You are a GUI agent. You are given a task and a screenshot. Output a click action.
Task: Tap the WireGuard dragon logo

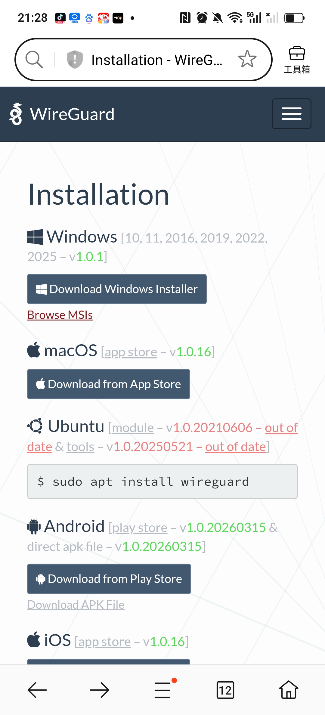click(x=16, y=114)
